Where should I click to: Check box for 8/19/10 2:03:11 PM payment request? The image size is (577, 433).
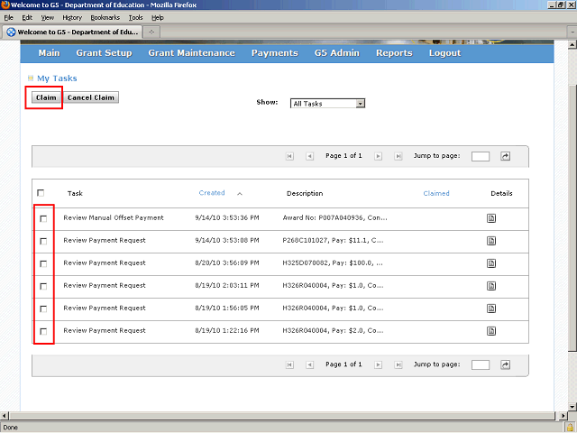pos(43,286)
